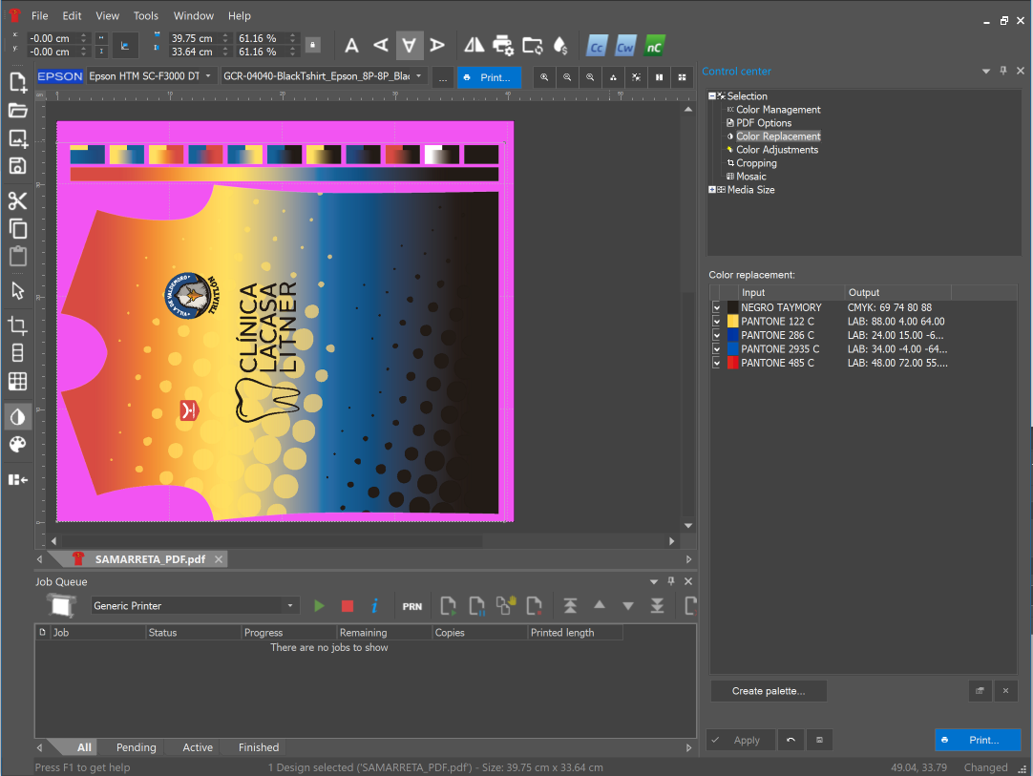Open the Edit menu
The width and height of the screenshot is (1033, 776).
pyautogui.click(x=72, y=16)
